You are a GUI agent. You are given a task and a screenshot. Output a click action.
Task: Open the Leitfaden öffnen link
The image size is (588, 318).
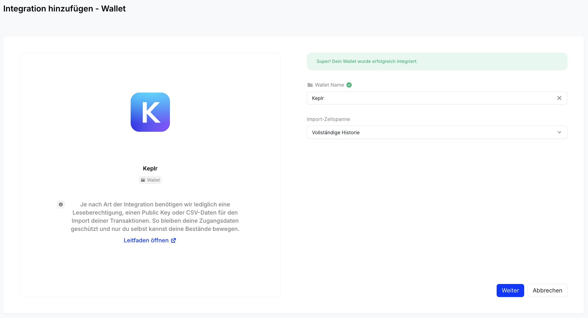pyautogui.click(x=150, y=240)
